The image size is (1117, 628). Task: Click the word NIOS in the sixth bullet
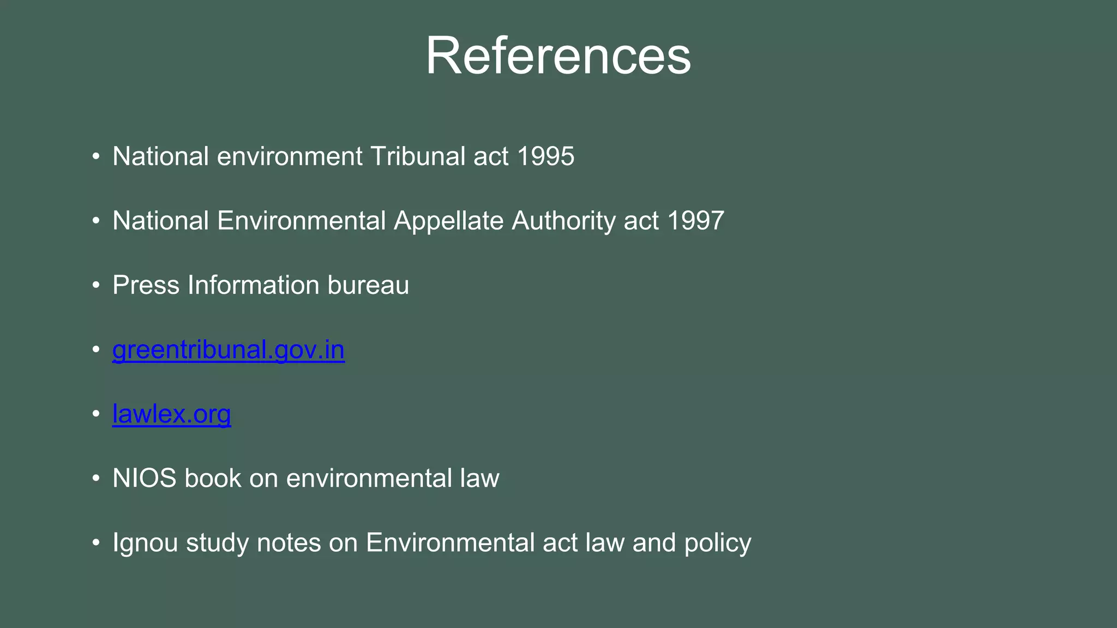coord(144,479)
